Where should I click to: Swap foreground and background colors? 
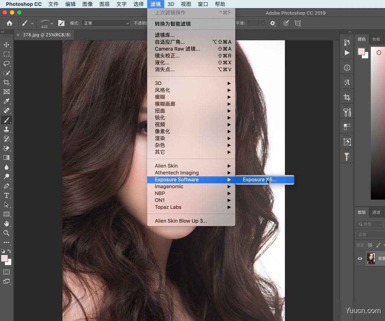[9, 251]
